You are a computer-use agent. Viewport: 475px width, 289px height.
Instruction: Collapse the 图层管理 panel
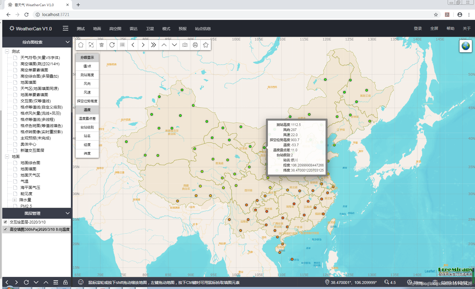click(68, 213)
